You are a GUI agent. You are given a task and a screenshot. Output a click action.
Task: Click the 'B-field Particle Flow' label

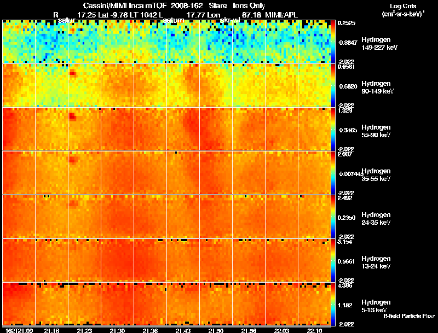pos(409,316)
